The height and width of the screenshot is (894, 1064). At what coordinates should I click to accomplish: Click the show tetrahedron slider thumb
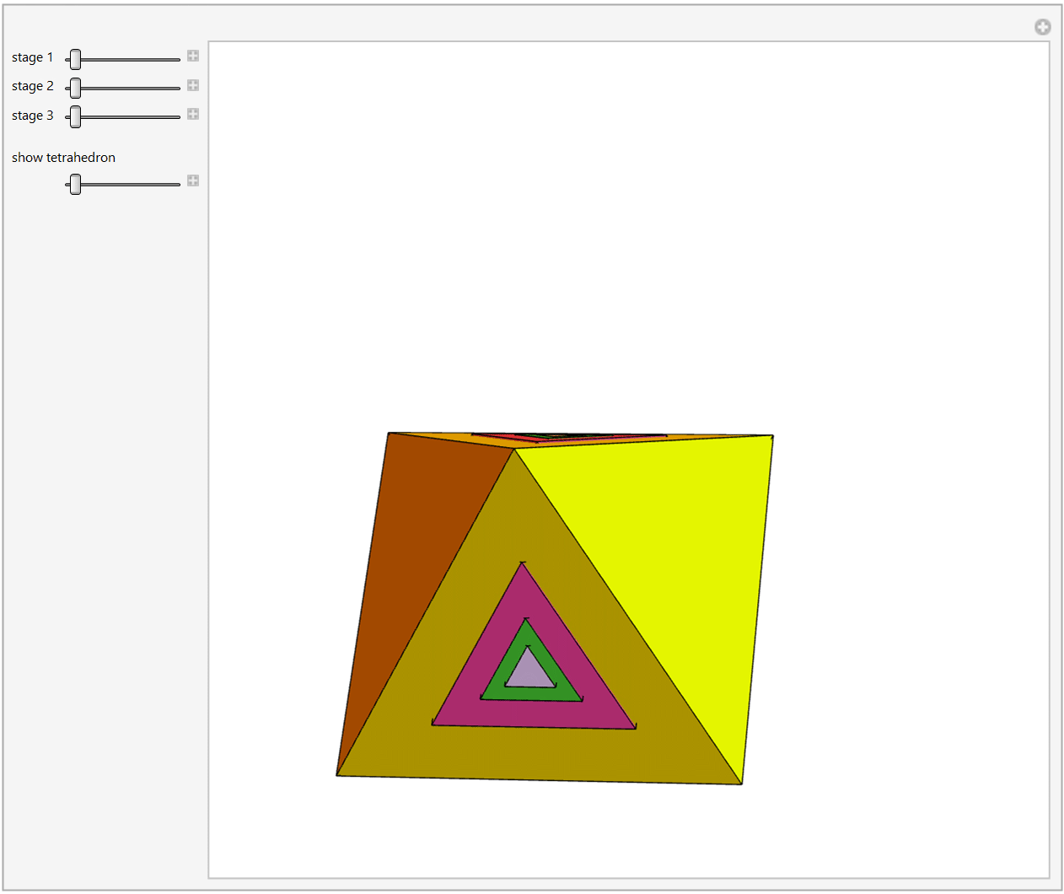75,184
